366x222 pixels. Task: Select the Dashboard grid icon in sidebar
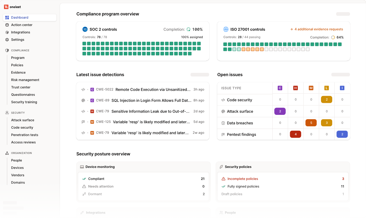pyautogui.click(x=7, y=17)
